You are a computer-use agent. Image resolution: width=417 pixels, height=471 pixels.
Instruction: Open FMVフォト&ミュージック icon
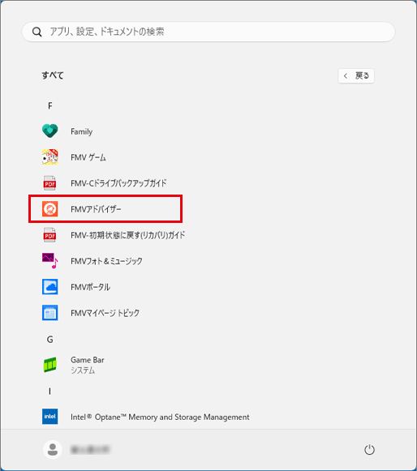50,261
